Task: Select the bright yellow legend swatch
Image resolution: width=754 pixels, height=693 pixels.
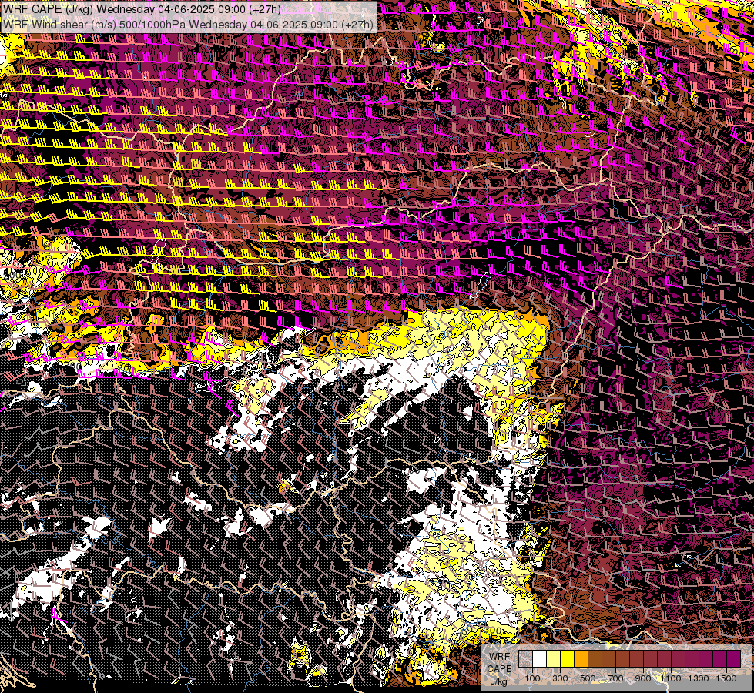Action: tap(568, 658)
